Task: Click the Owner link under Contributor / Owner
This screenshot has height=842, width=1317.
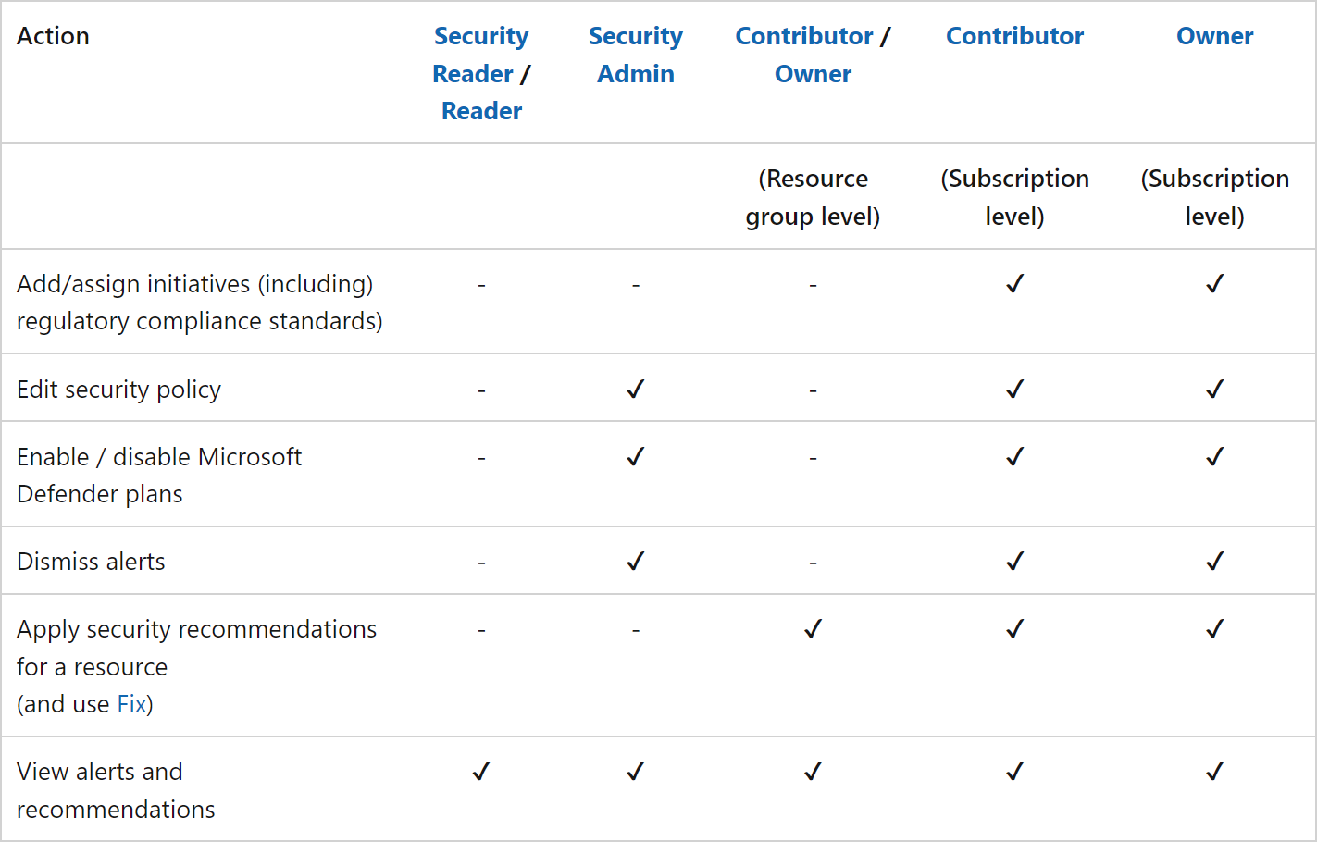Action: (813, 74)
